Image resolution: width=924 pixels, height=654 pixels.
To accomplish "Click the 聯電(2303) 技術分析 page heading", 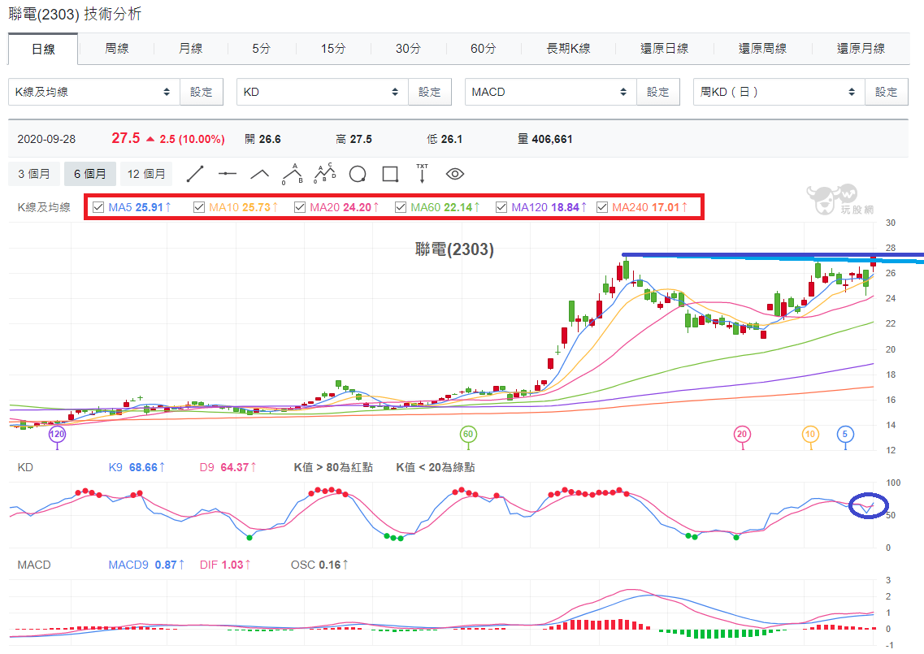I will (75, 14).
